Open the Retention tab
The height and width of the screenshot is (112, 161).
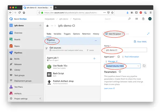pos(86,34)
